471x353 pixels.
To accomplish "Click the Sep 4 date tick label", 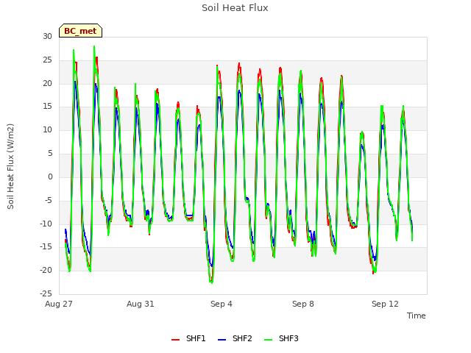I will tap(222, 304).
